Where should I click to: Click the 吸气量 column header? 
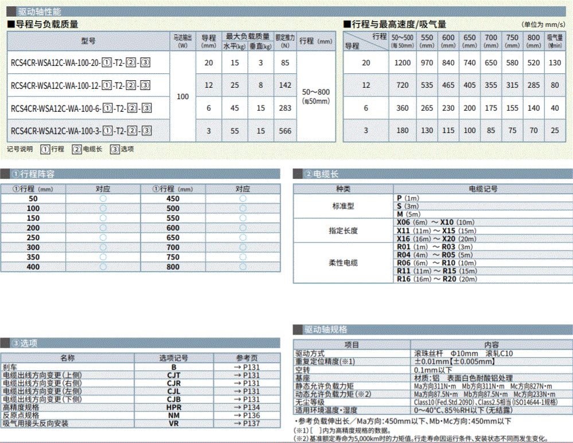(555, 41)
